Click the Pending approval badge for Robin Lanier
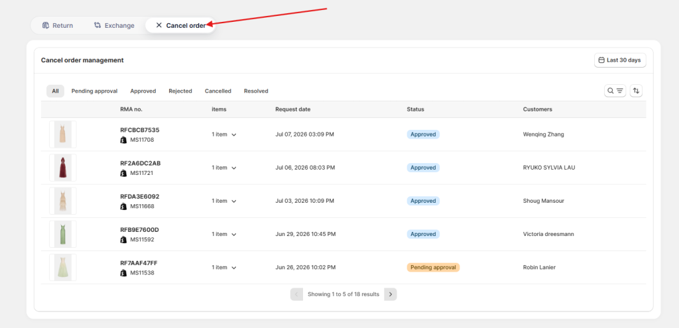Screen dimensions: 679x328 pyautogui.click(x=433, y=268)
